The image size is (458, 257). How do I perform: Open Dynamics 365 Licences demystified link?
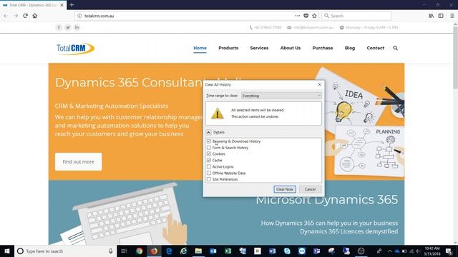click(x=349, y=231)
